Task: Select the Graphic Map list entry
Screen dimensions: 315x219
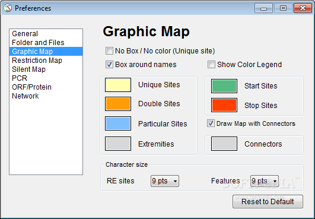Action: tap(46, 52)
